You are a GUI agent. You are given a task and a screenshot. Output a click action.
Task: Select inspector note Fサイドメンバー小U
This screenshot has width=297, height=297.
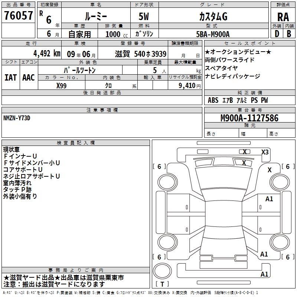(32, 163)
